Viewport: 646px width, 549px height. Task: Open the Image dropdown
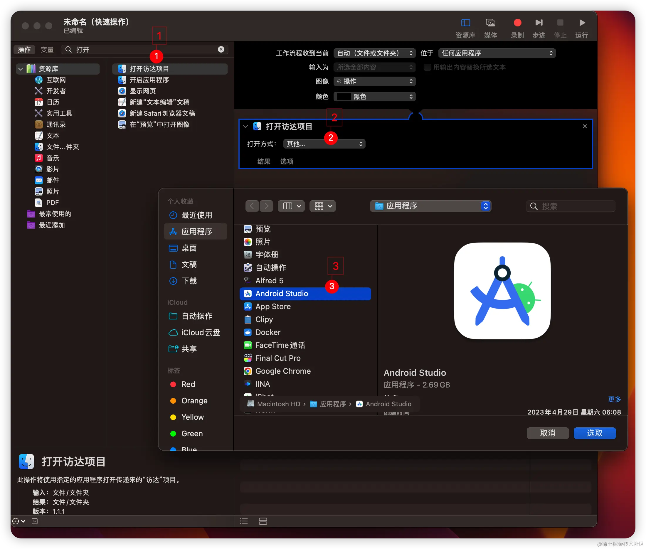point(374,81)
